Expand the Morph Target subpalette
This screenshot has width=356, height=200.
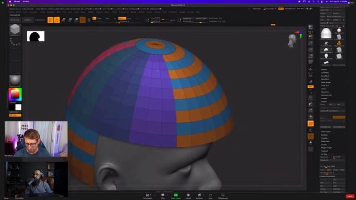(327, 148)
